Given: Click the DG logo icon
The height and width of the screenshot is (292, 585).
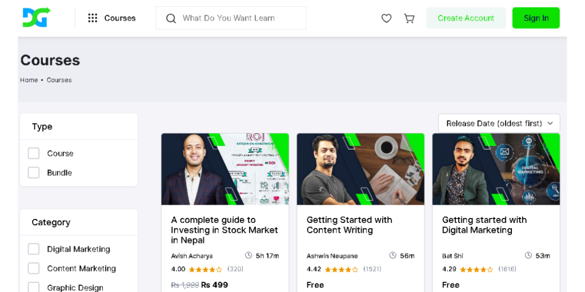Looking at the screenshot, I should tap(36, 18).
